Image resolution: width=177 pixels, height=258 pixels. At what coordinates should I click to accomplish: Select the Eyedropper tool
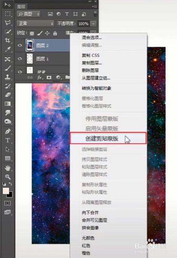click(8, 49)
